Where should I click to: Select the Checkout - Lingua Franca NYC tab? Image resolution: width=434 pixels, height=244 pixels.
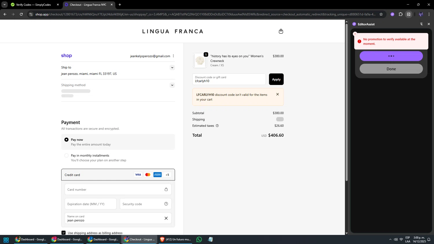(x=88, y=5)
